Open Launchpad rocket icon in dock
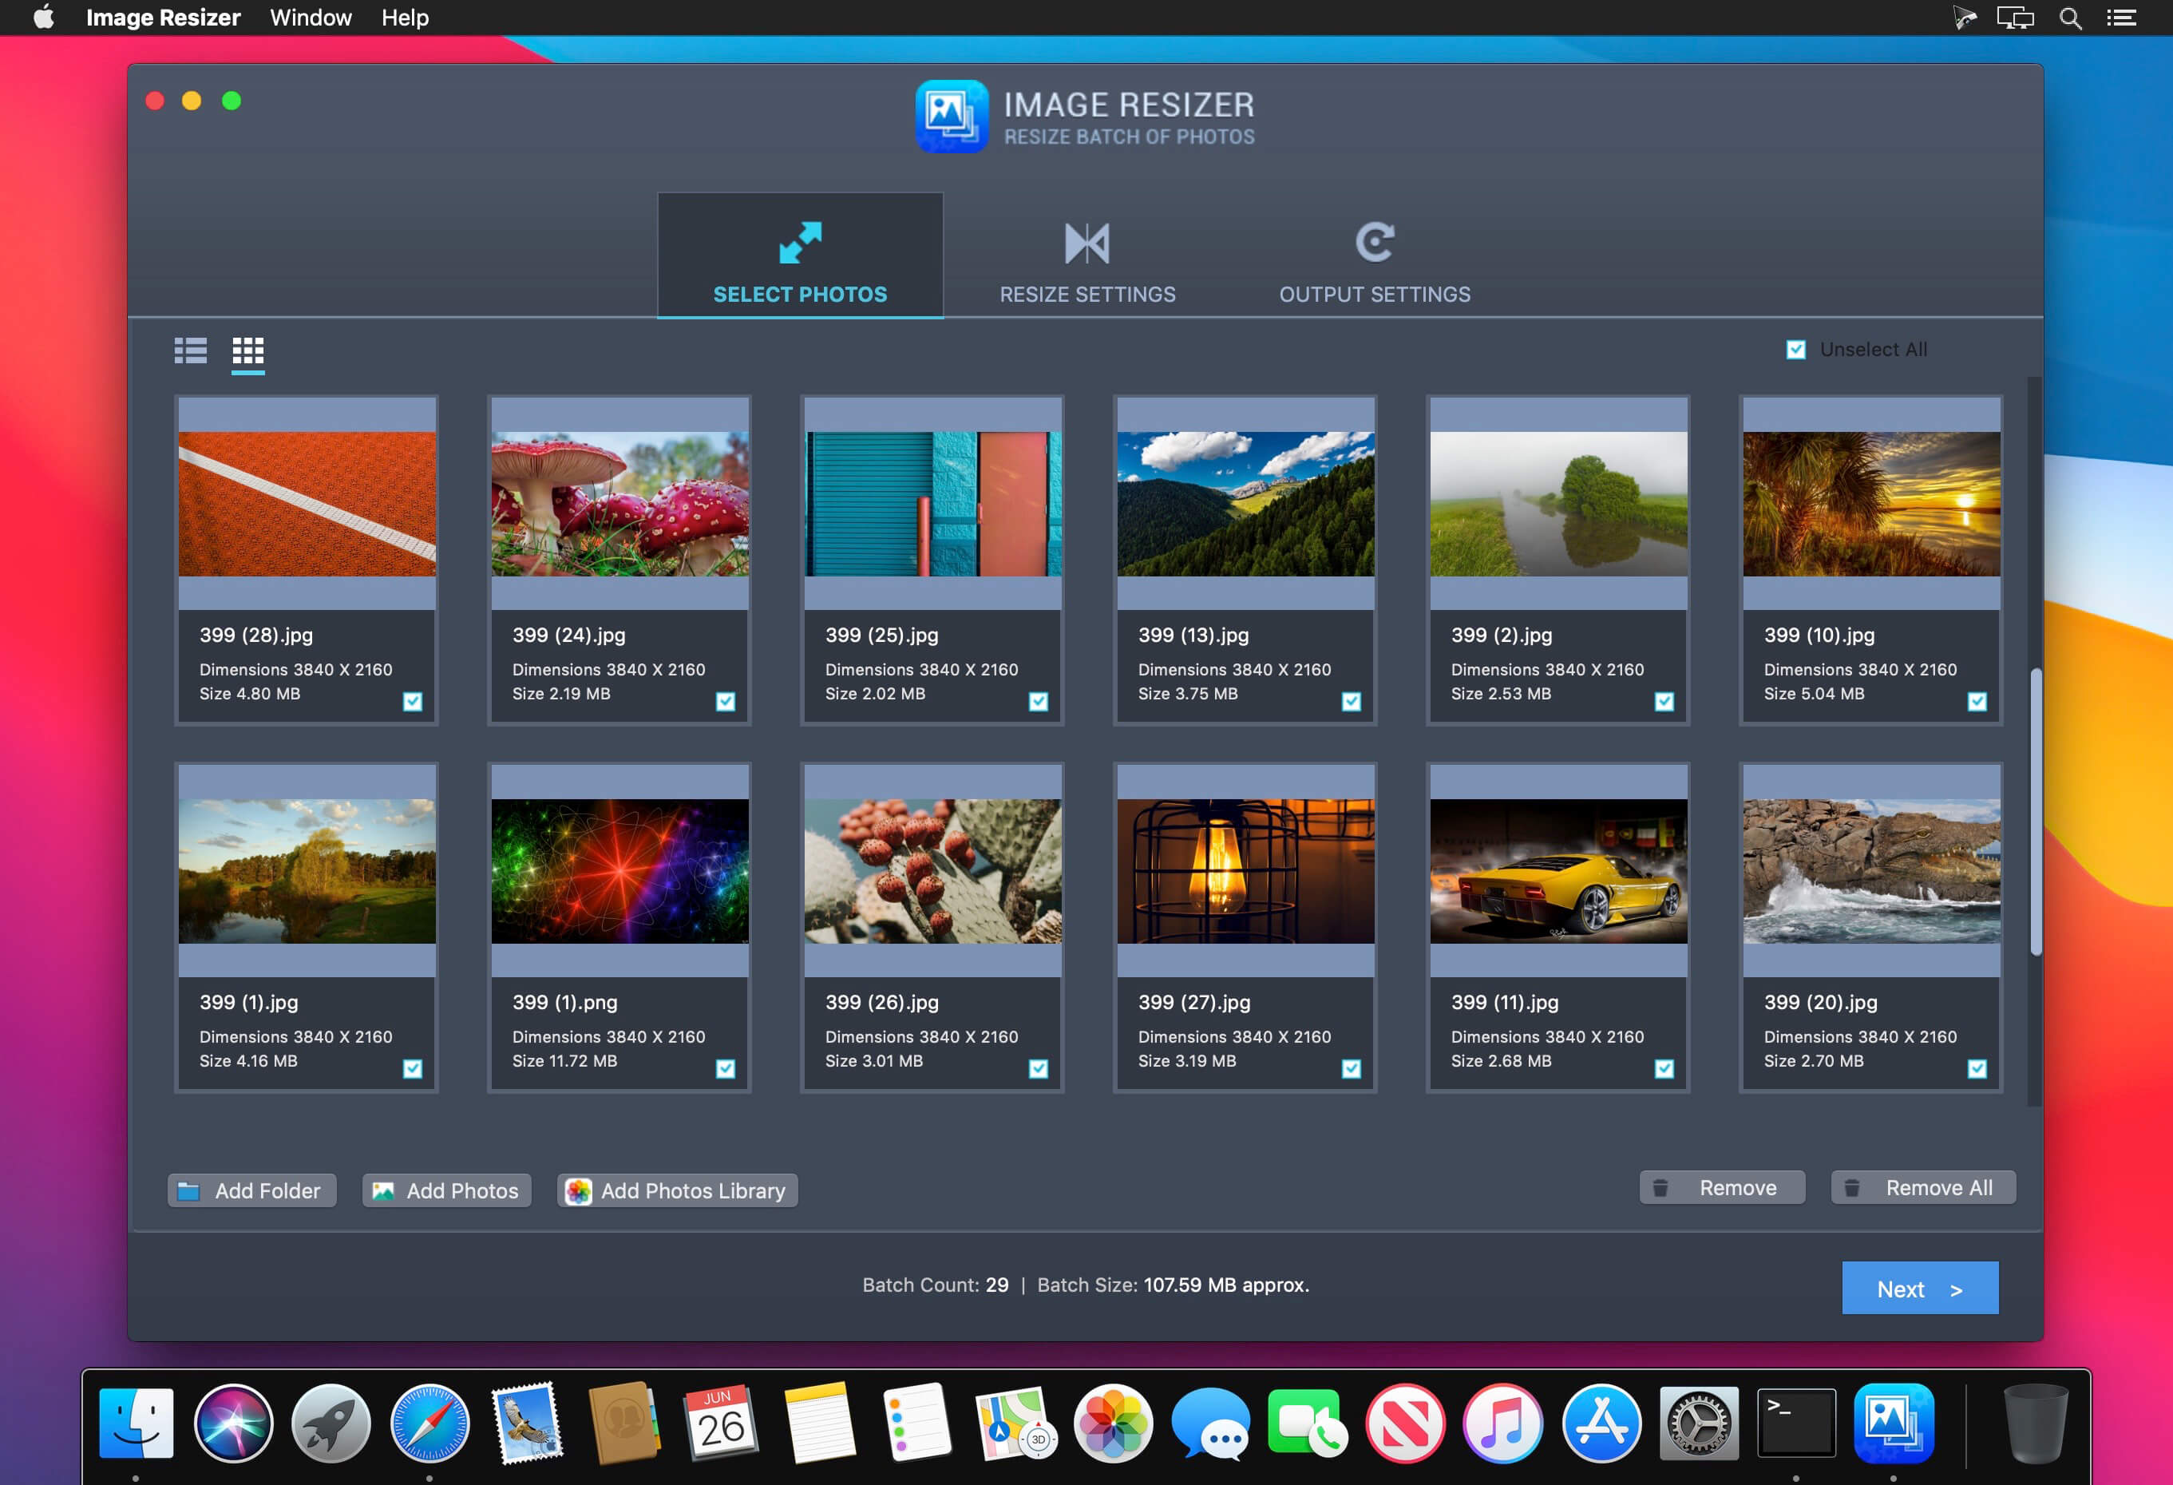 click(331, 1424)
